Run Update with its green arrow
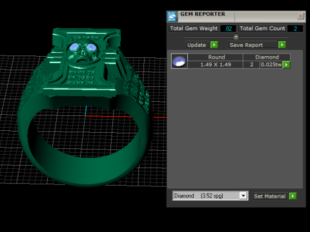Image resolution: width=310 pixels, height=232 pixels. (214, 45)
